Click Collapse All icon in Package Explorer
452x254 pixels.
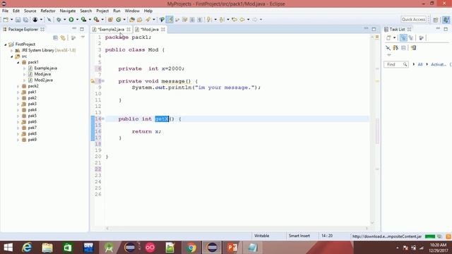(x=55, y=37)
